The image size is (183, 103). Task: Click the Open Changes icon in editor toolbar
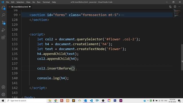tap(170, 7)
